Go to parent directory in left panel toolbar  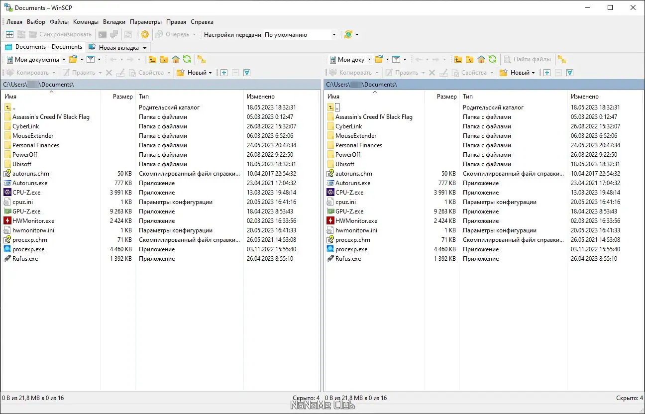152,59
